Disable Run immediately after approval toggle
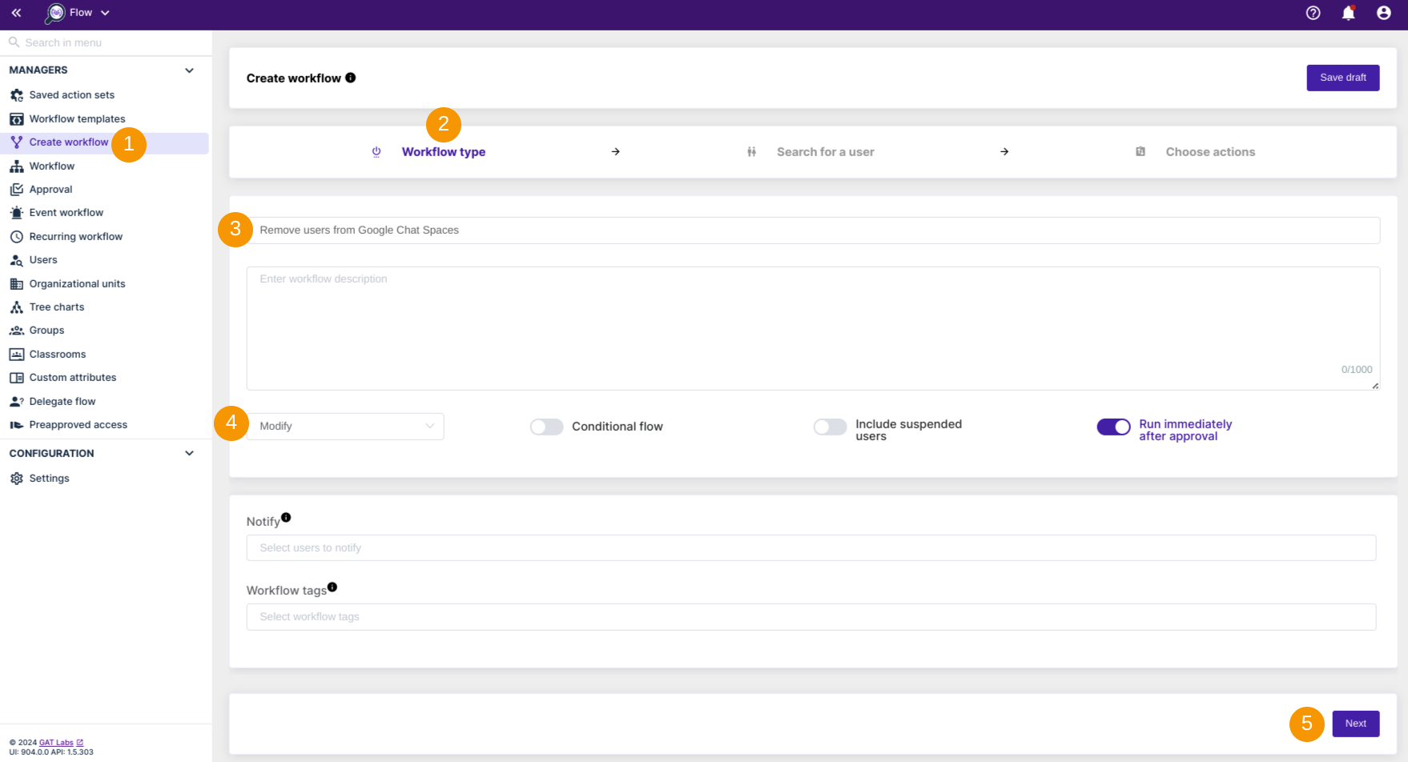This screenshot has height=762, width=1408. pos(1114,427)
